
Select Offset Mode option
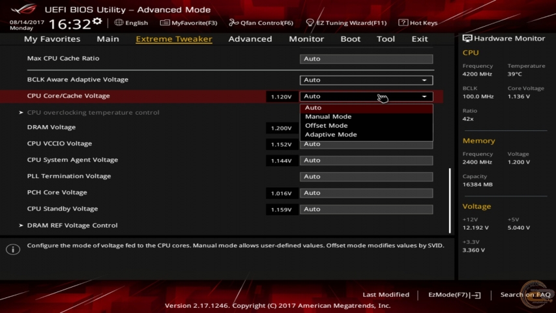366,126
